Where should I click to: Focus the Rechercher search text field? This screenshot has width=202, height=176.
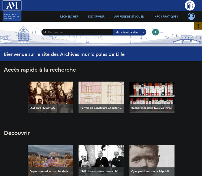[x=79, y=32]
